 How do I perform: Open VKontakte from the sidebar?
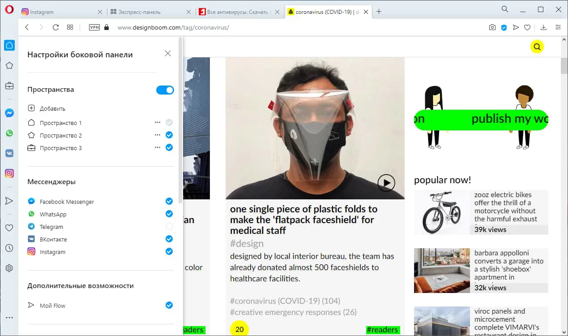9,153
